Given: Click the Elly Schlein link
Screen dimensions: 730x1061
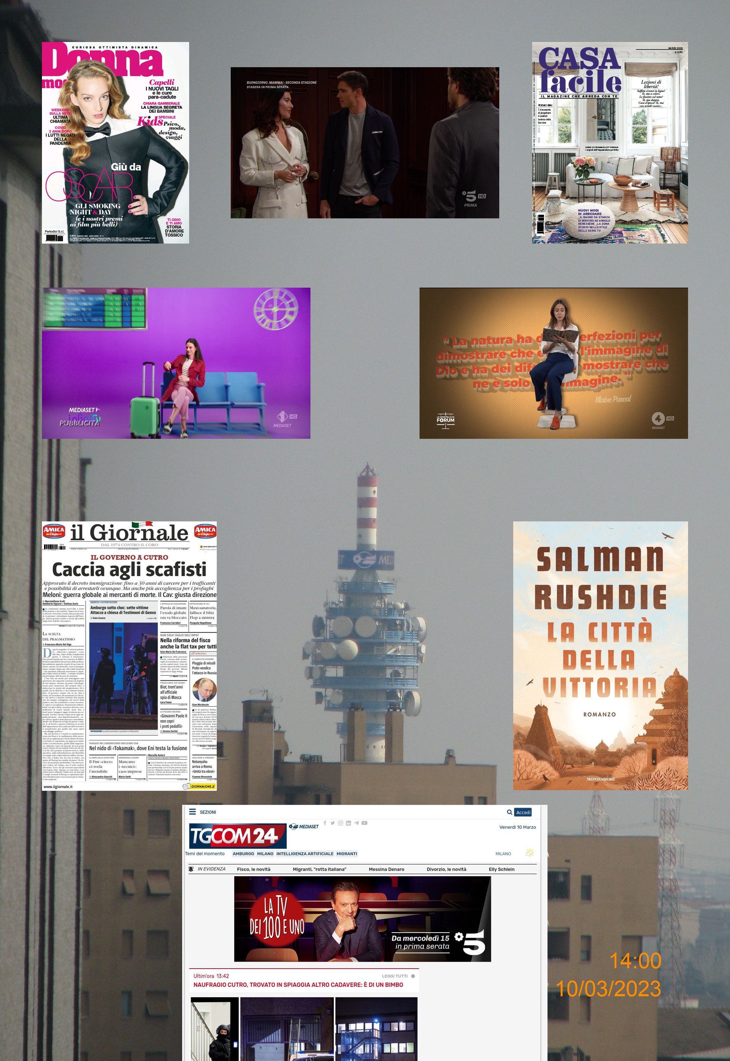Looking at the screenshot, I should point(501,869).
